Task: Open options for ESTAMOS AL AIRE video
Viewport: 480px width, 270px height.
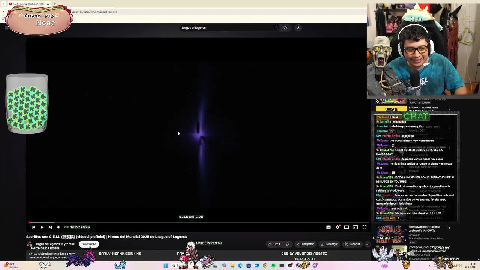Action: pyautogui.click(x=450, y=108)
